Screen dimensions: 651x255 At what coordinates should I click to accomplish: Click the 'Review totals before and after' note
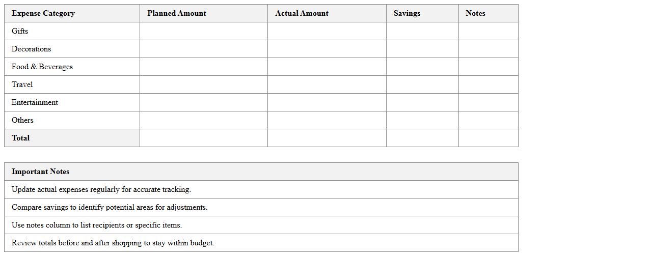click(x=113, y=243)
